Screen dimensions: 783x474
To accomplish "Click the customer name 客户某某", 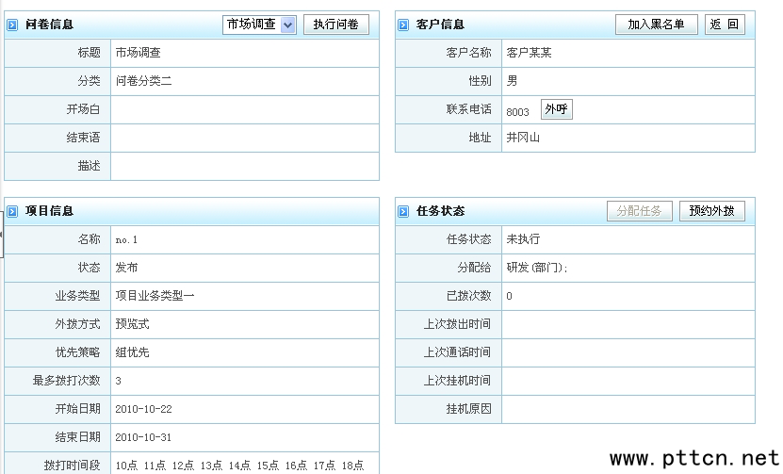I will coord(530,53).
